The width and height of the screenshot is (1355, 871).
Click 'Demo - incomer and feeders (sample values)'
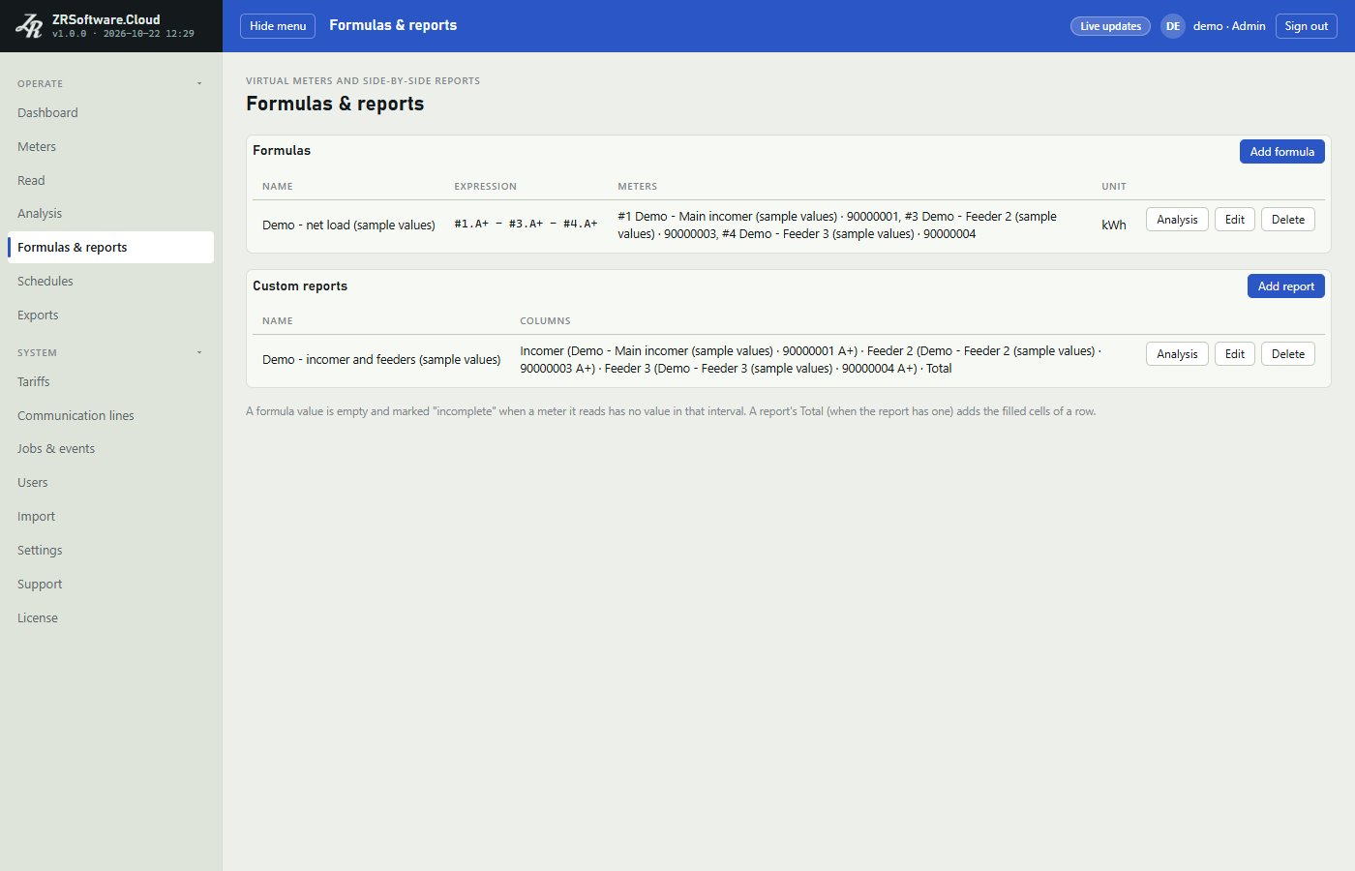(381, 360)
